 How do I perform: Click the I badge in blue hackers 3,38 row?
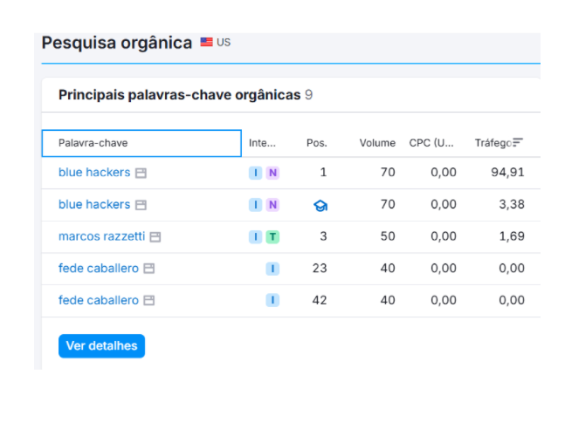[x=256, y=205]
